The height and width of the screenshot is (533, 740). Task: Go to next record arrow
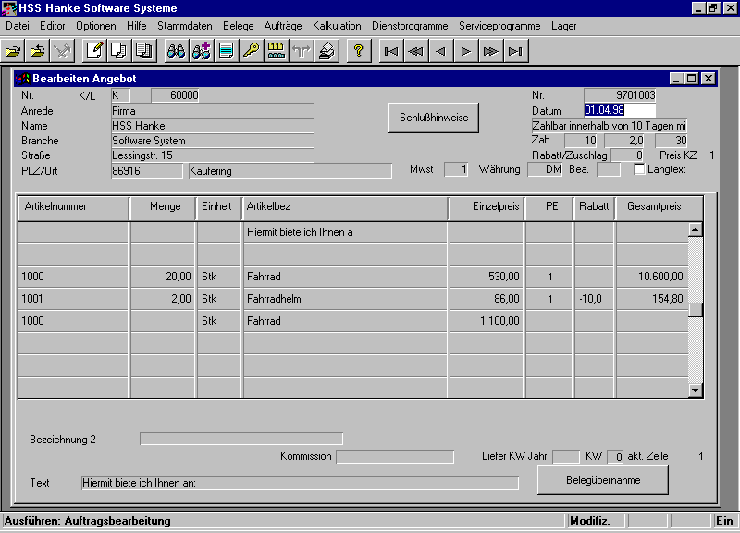466,51
